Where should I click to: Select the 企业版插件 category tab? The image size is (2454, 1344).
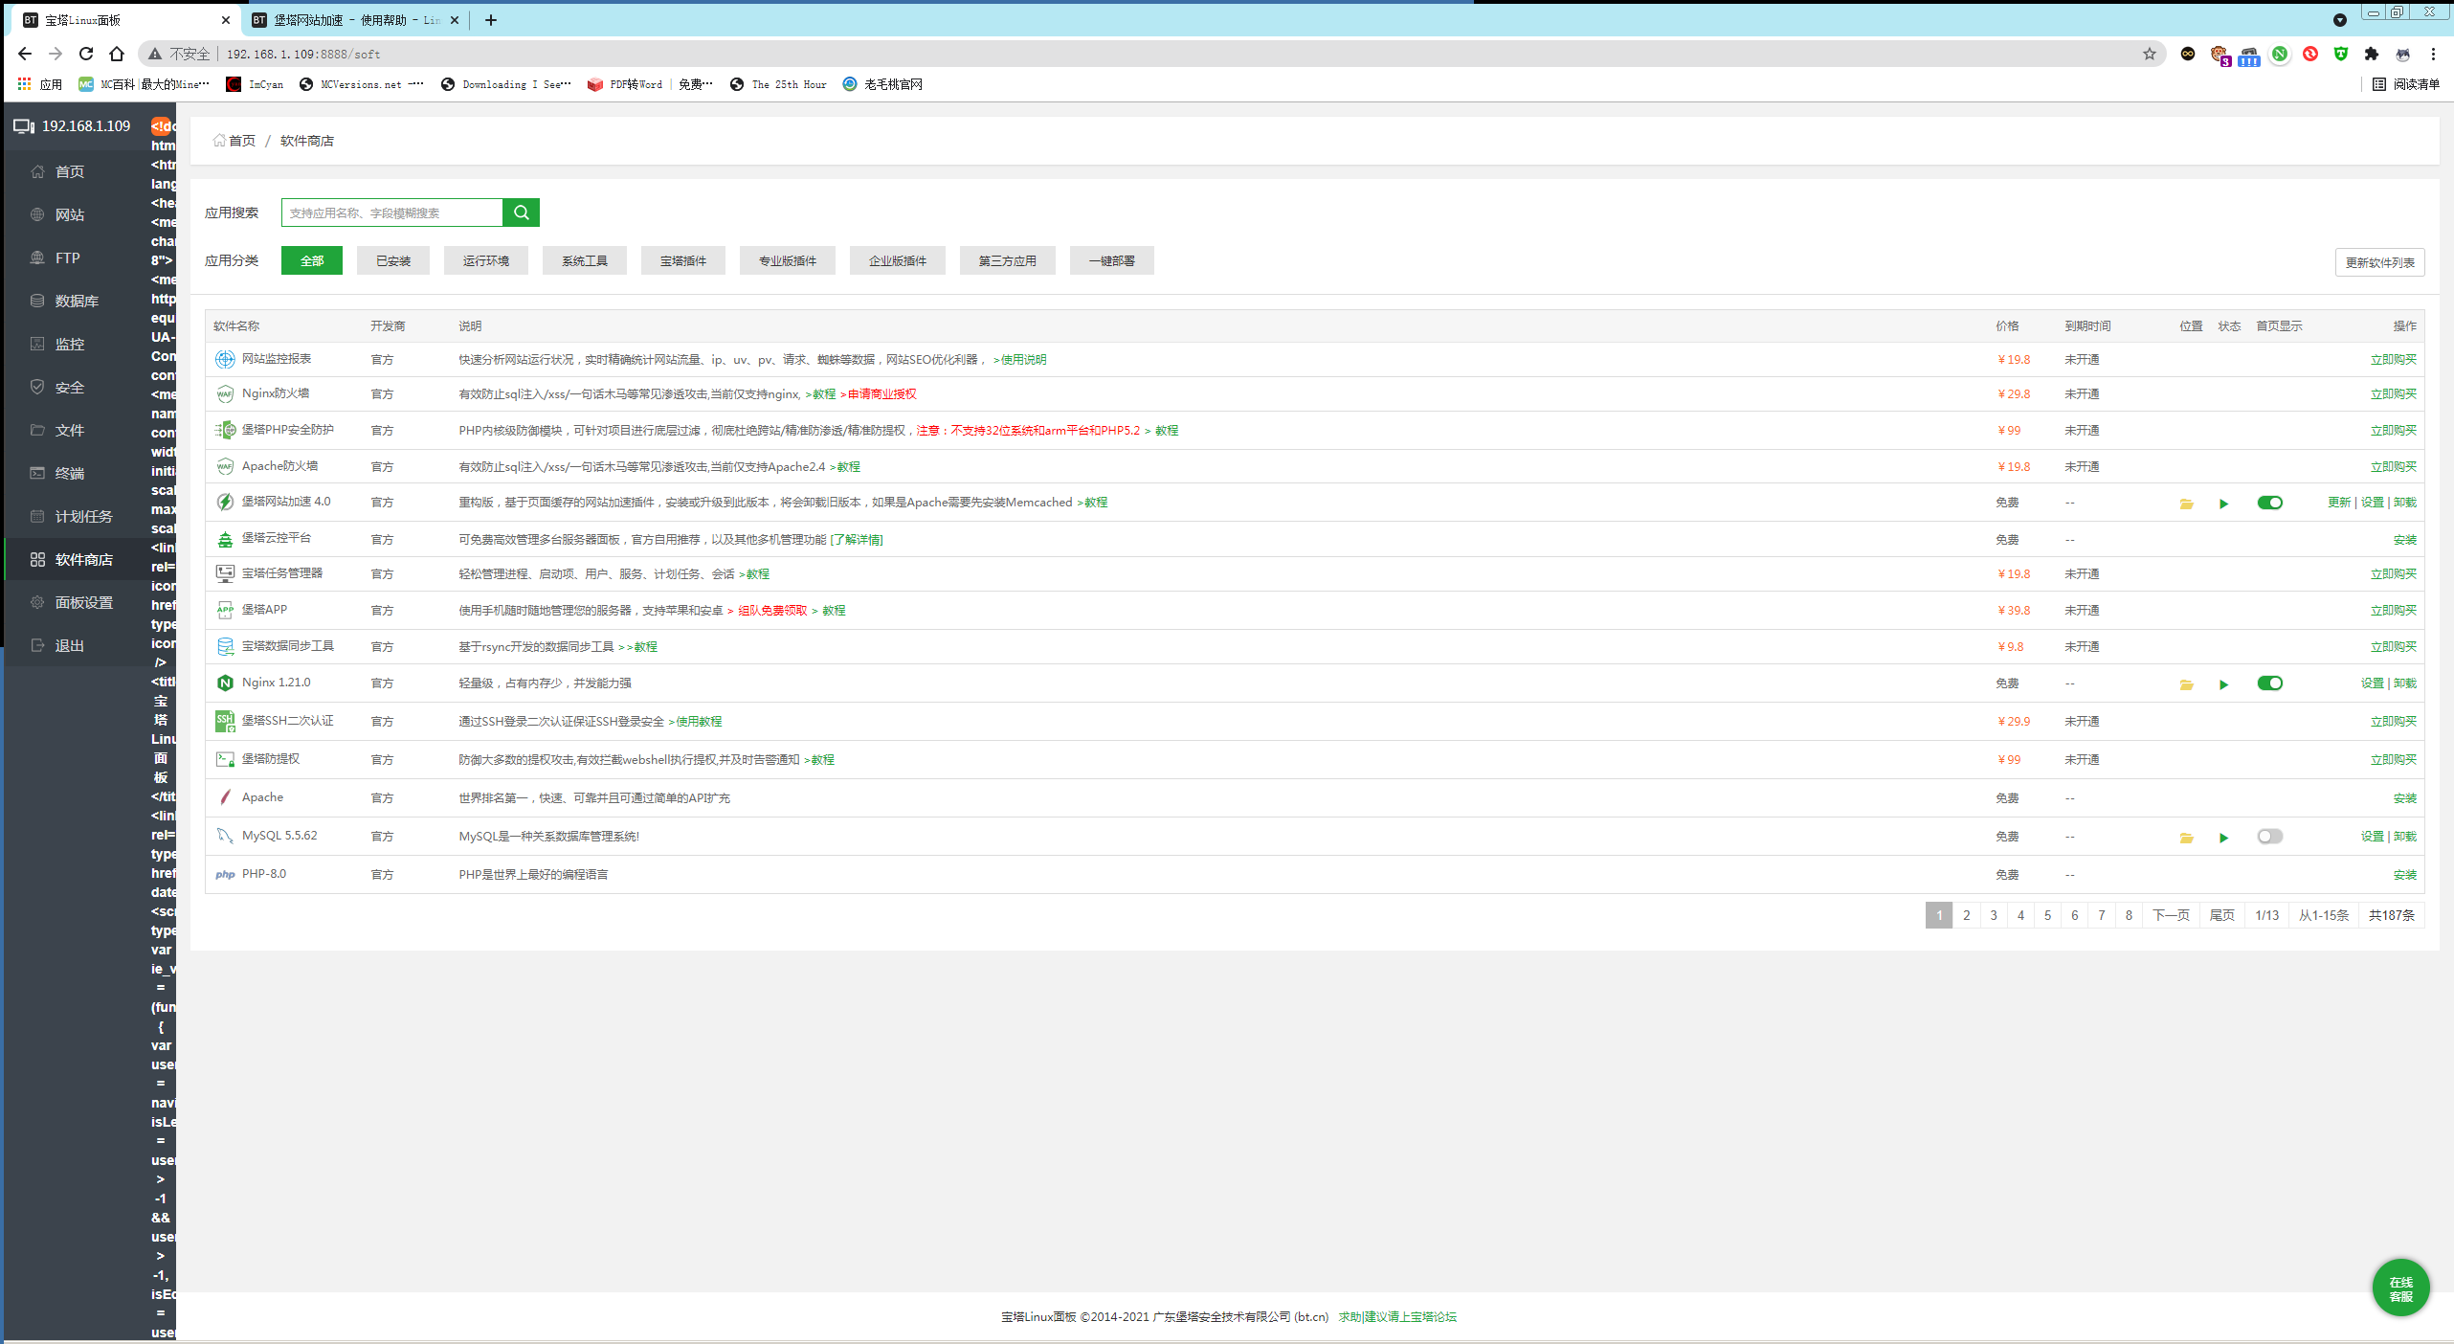pyautogui.click(x=898, y=260)
